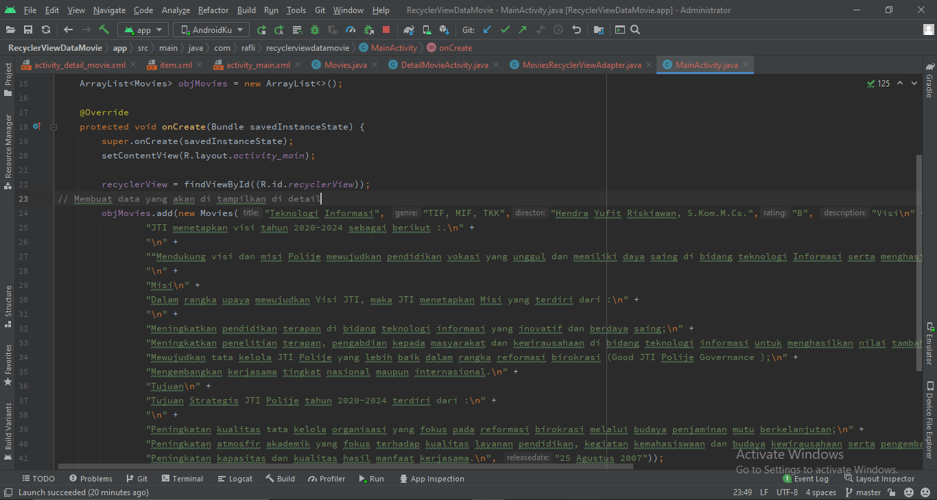Open the Project Structure folder icon
The width and height of the screenshot is (937, 500).
[x=599, y=29]
